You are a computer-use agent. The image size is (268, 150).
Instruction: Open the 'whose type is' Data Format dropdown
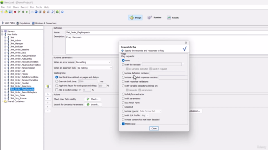coord(150,111)
